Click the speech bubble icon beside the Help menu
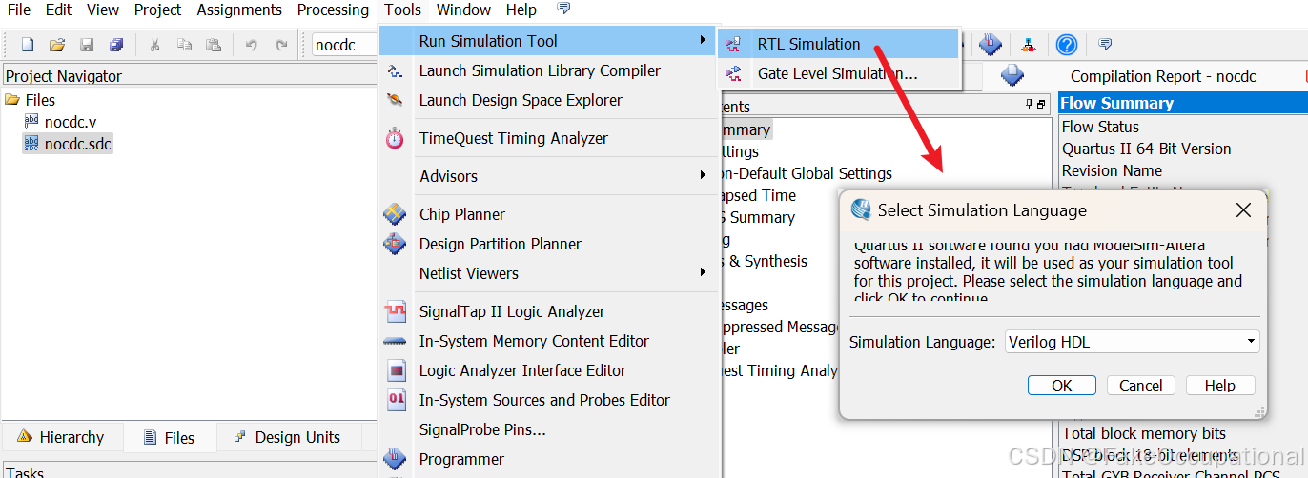 pos(563,10)
